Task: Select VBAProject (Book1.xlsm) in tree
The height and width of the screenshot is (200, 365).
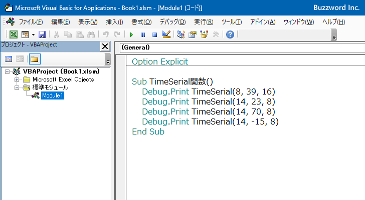Action: [61, 71]
